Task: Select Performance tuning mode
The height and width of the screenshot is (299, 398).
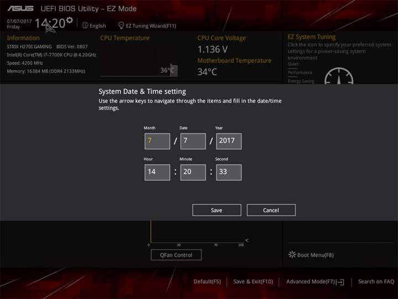Action: 300,73
